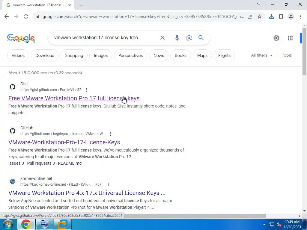Open Chrome three-dot menu
Image resolution: width=307 pixels, height=230 pixels.
point(300,17)
